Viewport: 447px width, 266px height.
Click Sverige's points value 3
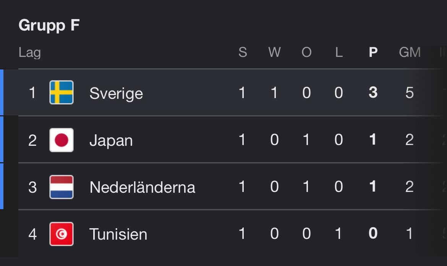click(x=373, y=93)
